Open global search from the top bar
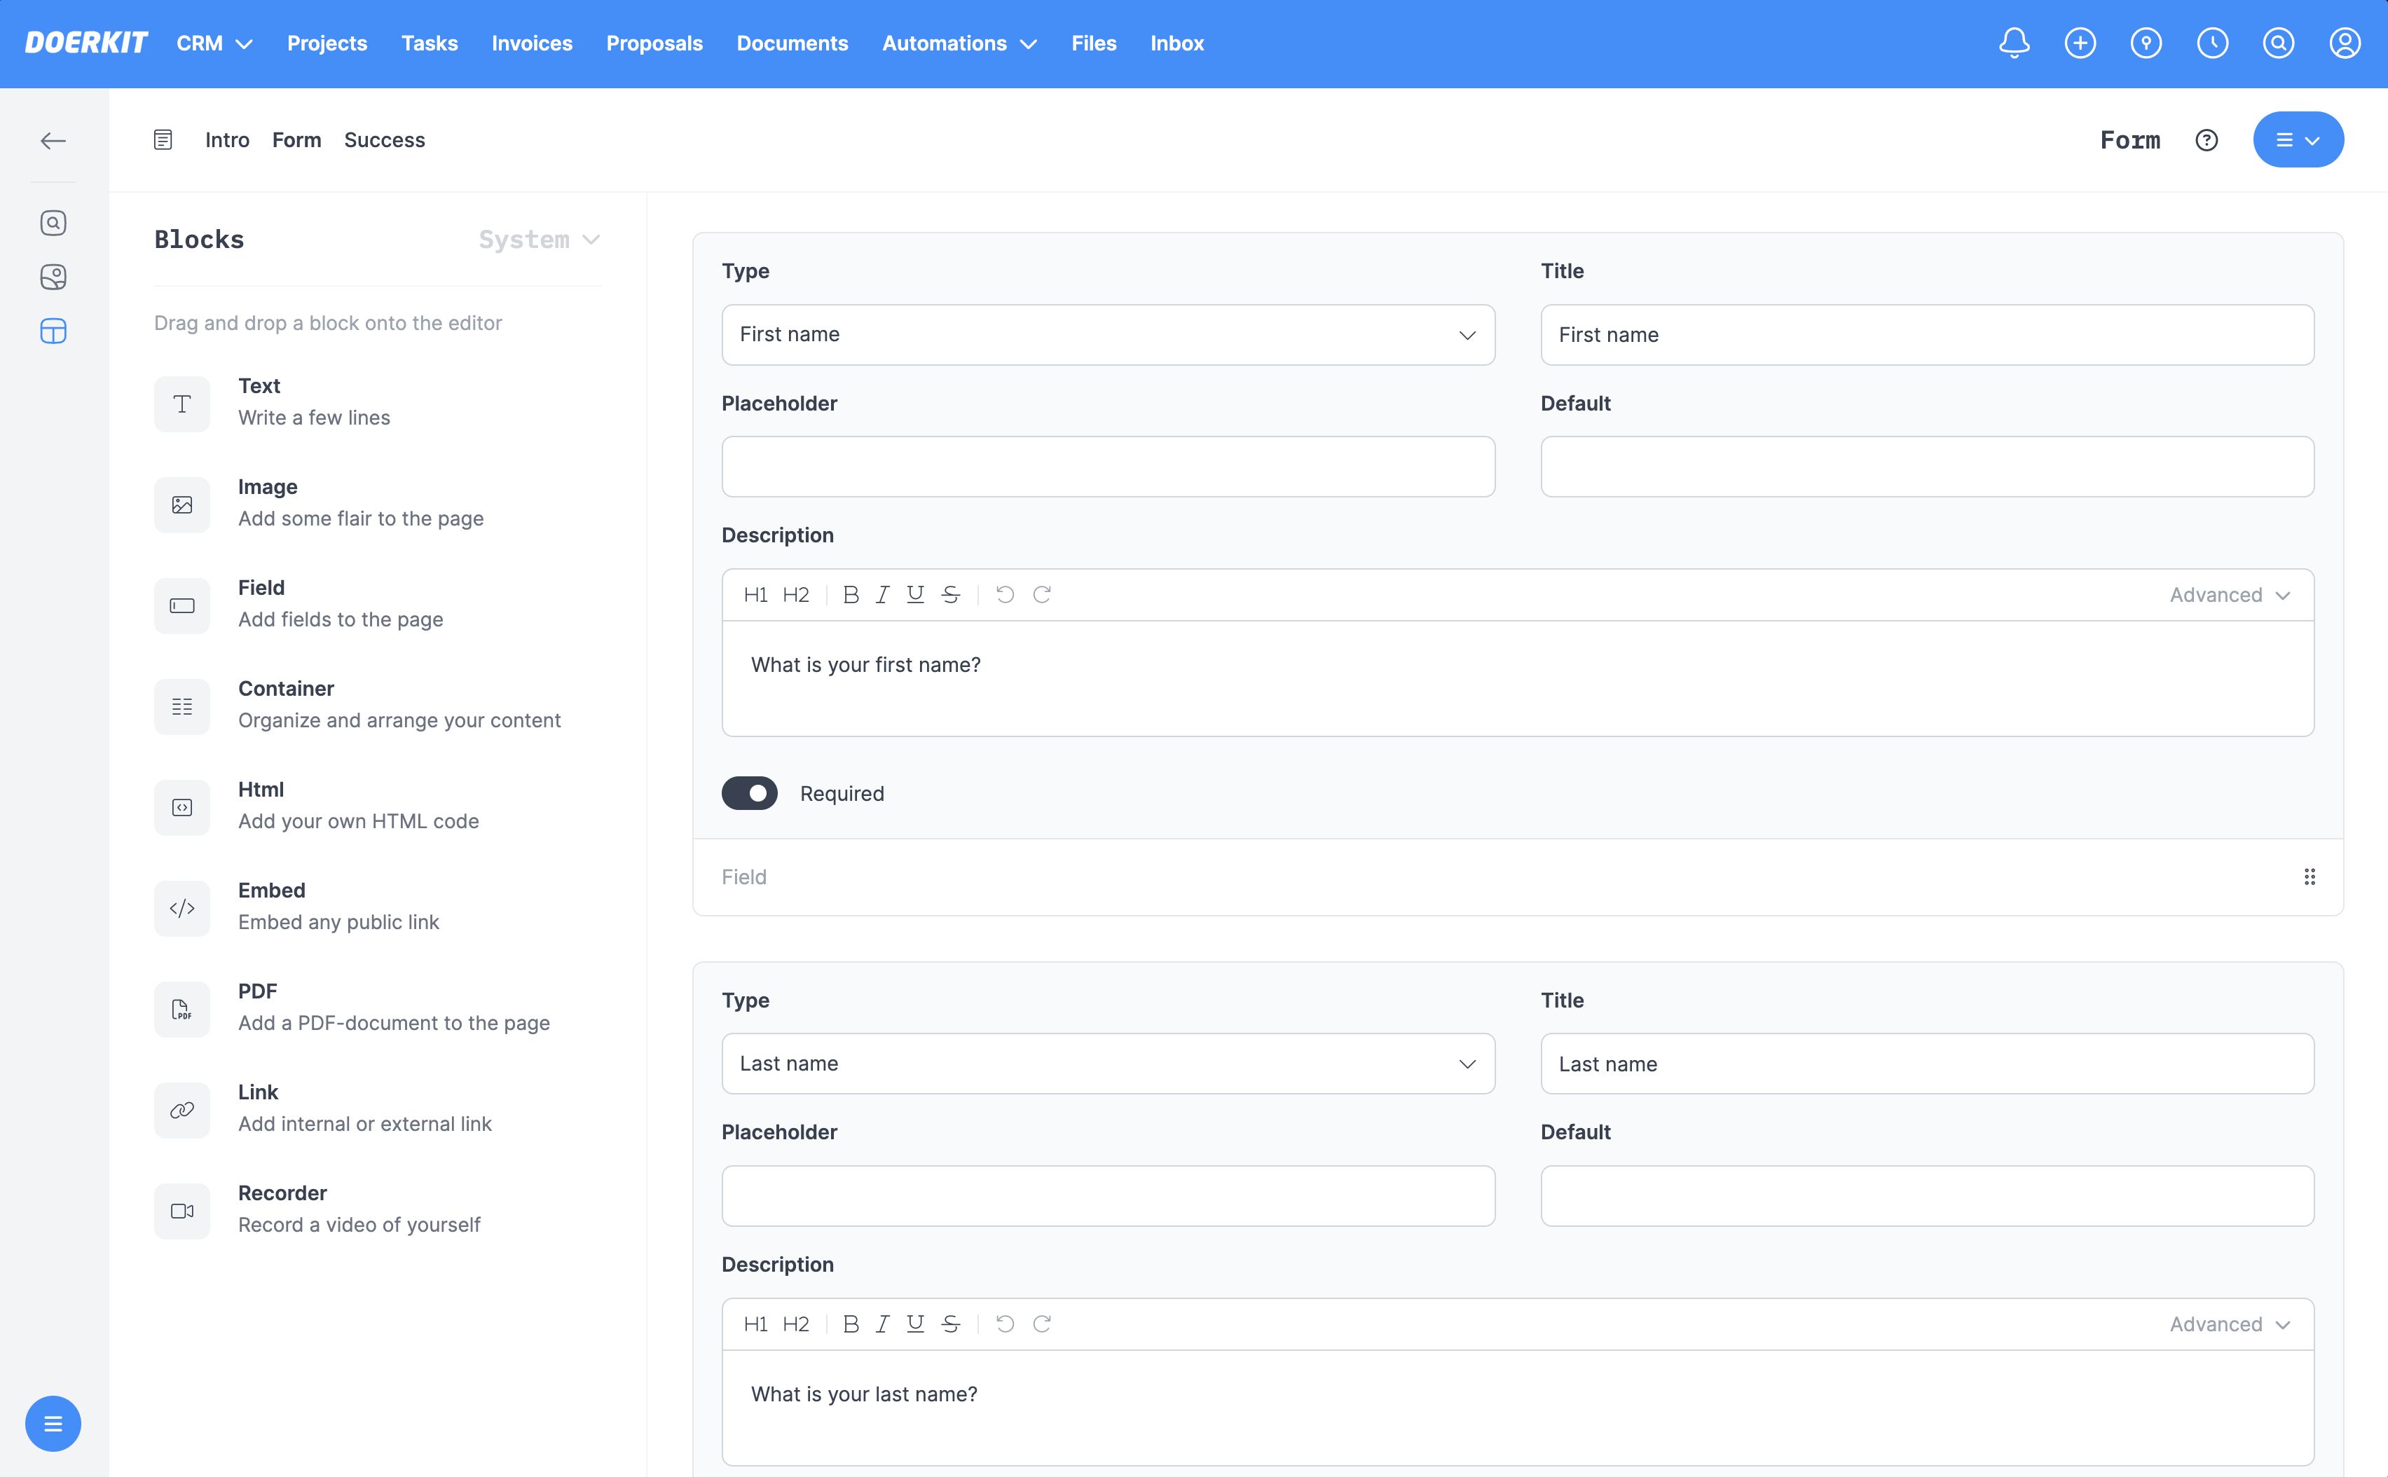Image resolution: width=2388 pixels, height=1477 pixels. [x=2279, y=43]
